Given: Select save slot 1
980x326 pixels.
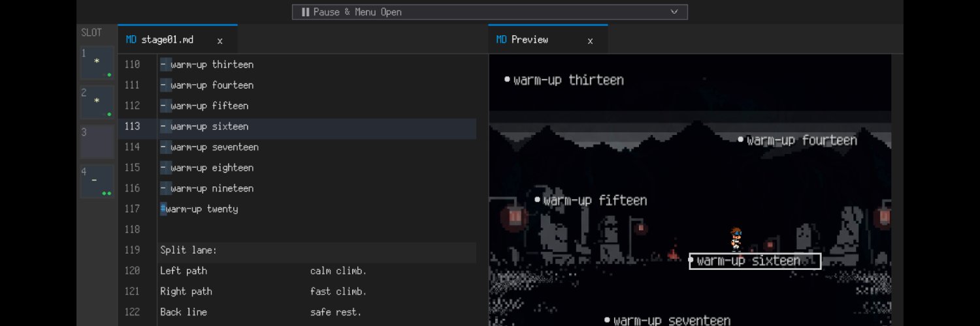Looking at the screenshot, I should click(x=97, y=63).
